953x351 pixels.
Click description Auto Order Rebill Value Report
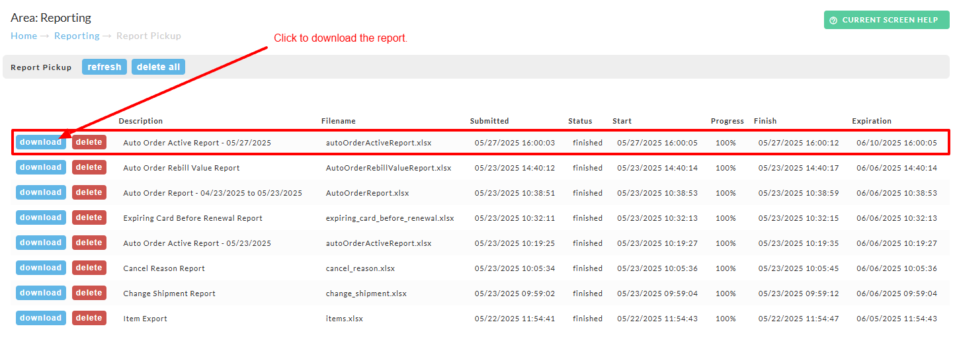tap(181, 168)
